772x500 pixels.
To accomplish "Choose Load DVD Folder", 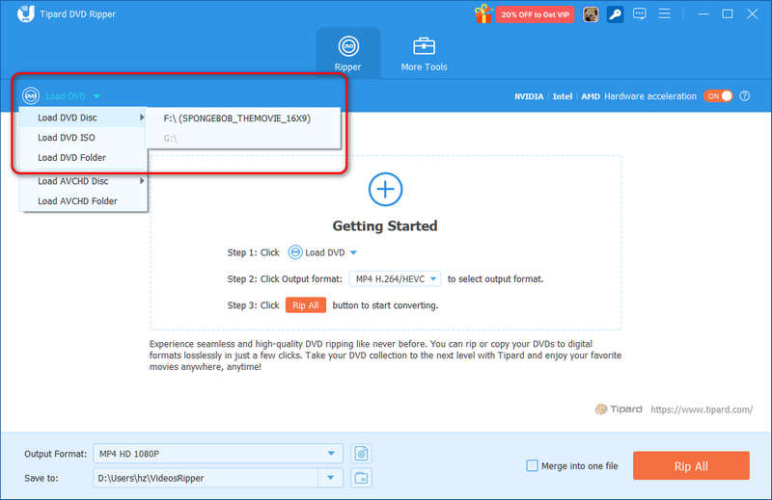I will (x=83, y=157).
